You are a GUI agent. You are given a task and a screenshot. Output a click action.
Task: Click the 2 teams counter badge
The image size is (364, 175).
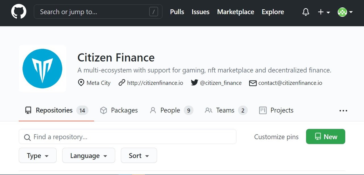[x=243, y=110]
